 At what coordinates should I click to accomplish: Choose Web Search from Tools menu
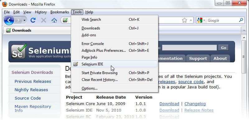point(114,20)
